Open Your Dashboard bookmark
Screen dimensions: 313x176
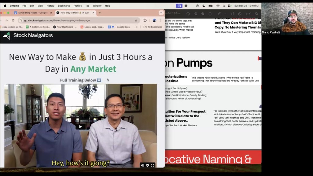(65, 27)
